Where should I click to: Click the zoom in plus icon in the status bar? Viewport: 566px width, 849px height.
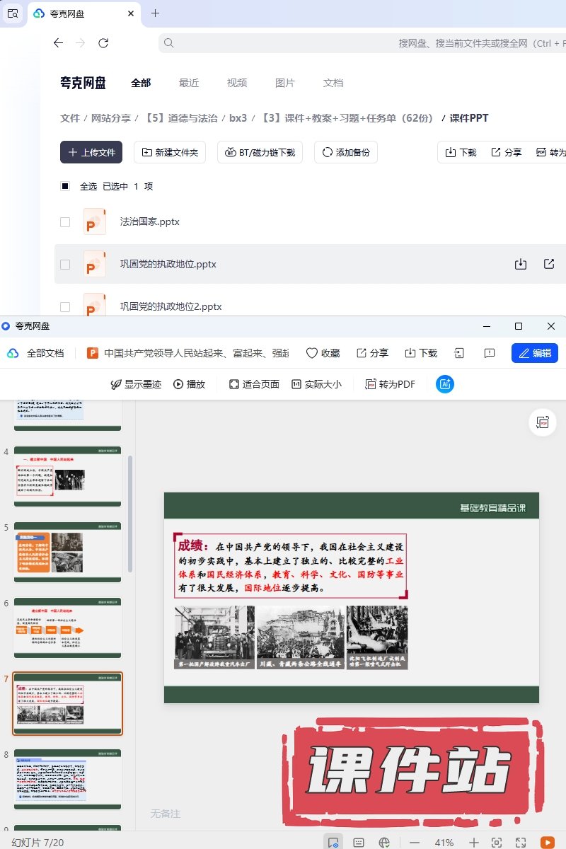pos(474,843)
